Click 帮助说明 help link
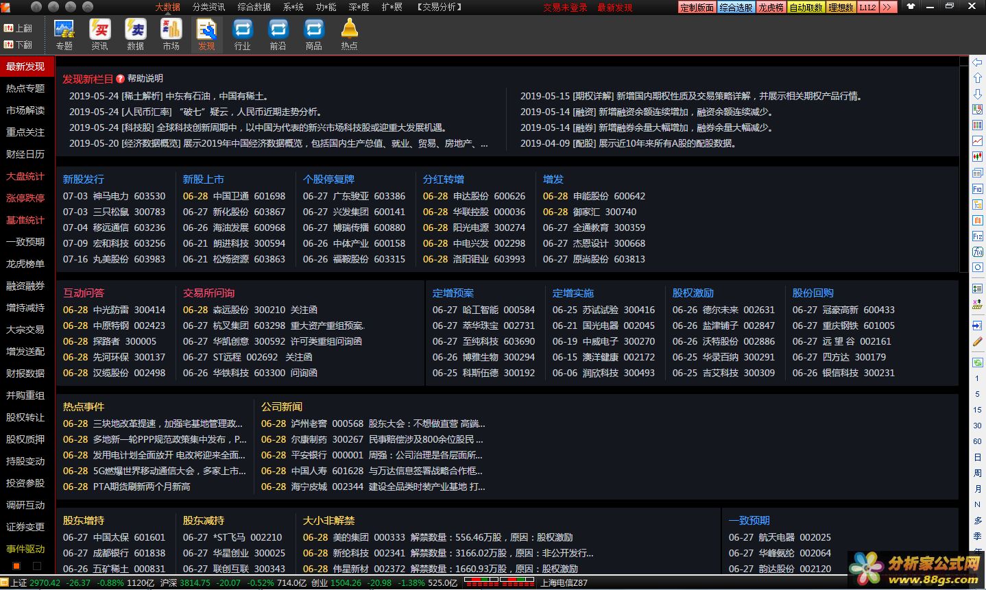This screenshot has height=590, width=986. tap(145, 79)
